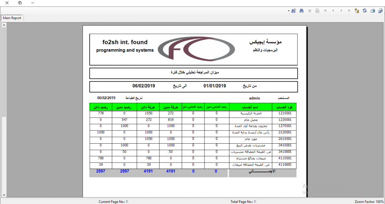Click the debit movement value 819
385x204 pixels.
[x=171, y=120]
